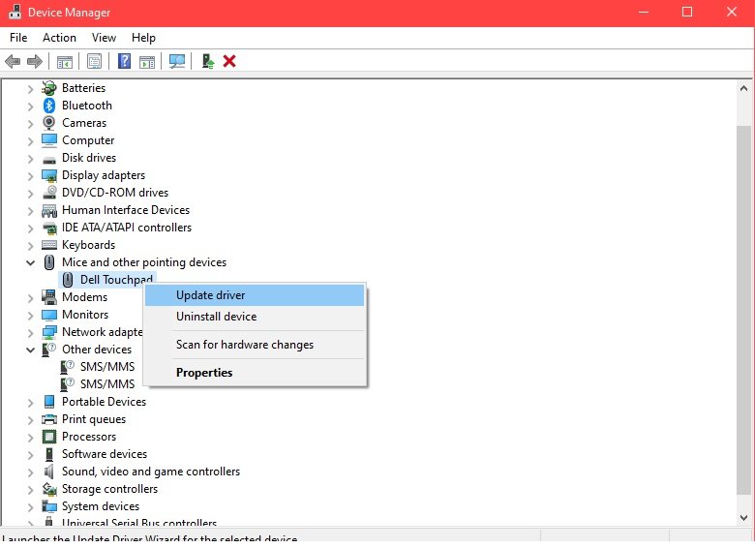
Task: Click the Storage controllers icon
Action: [49, 489]
